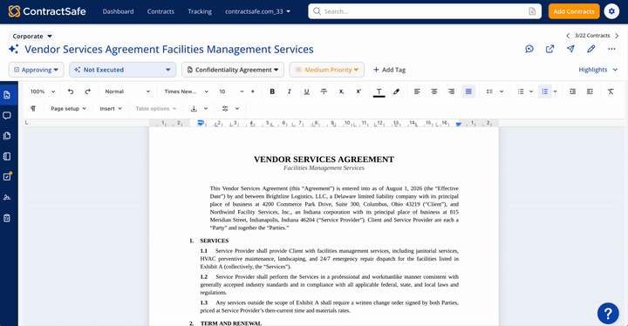
Task: Click the AI sparkle icon beside contract title
Action: pyautogui.click(x=14, y=49)
